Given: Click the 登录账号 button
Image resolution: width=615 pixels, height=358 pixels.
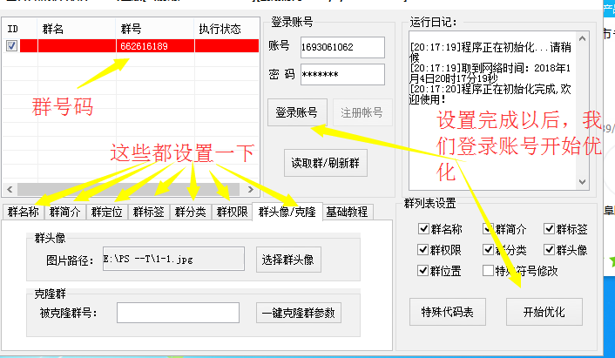Looking at the screenshot, I should pyautogui.click(x=297, y=112).
